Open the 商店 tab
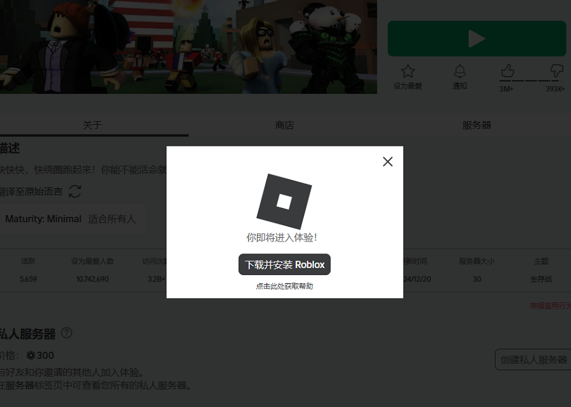571x407 pixels. point(284,125)
